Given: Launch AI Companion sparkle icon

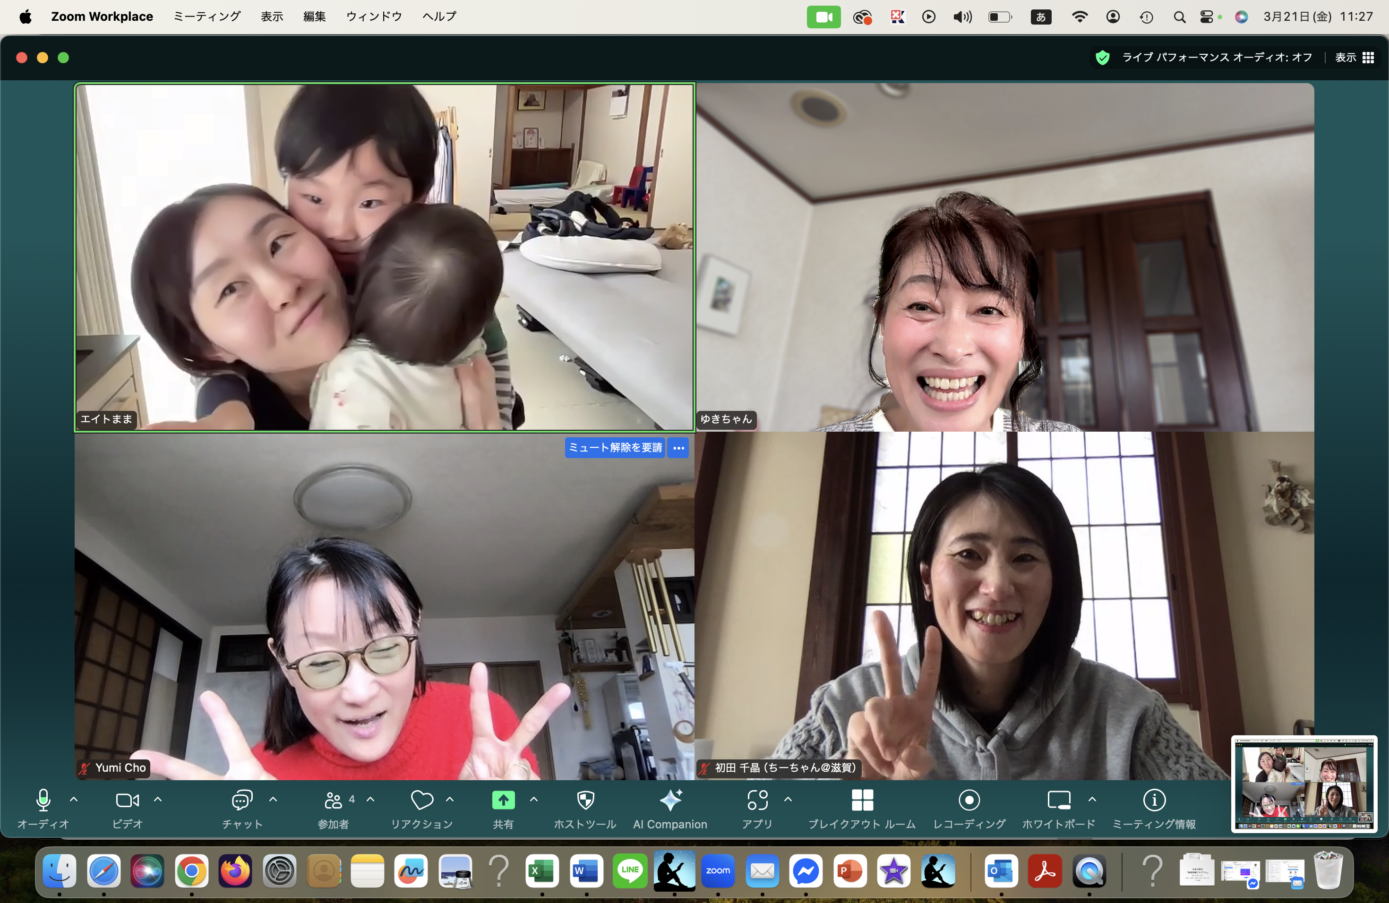Looking at the screenshot, I should 670,801.
